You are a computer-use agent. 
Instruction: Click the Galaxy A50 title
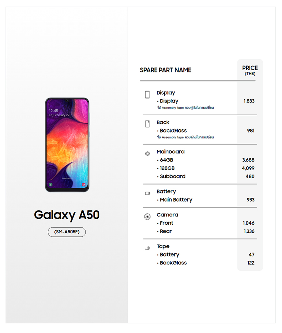click(67, 215)
